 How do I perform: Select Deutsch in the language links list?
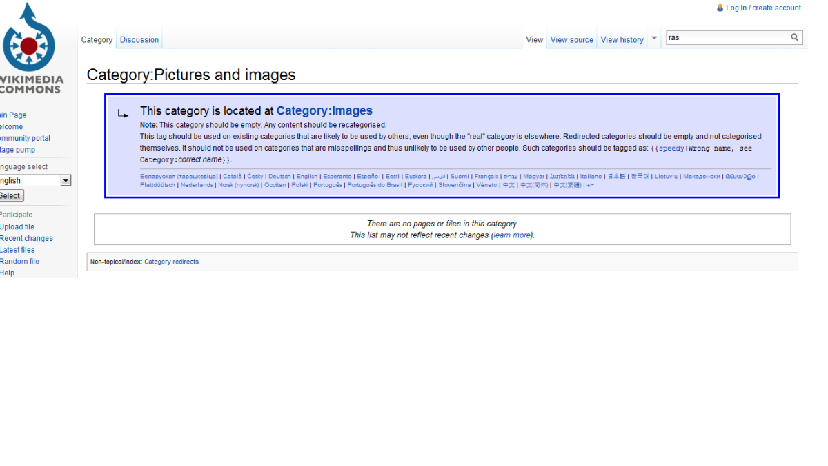279,176
